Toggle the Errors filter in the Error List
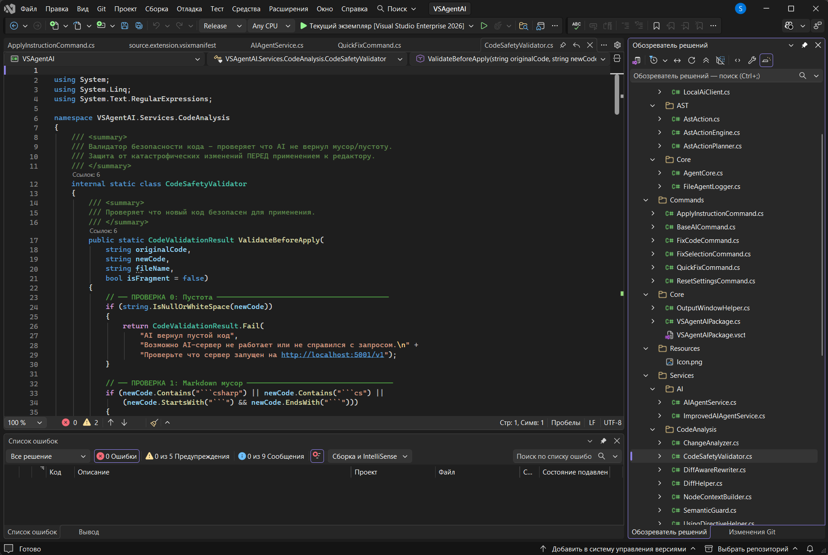 (x=117, y=456)
